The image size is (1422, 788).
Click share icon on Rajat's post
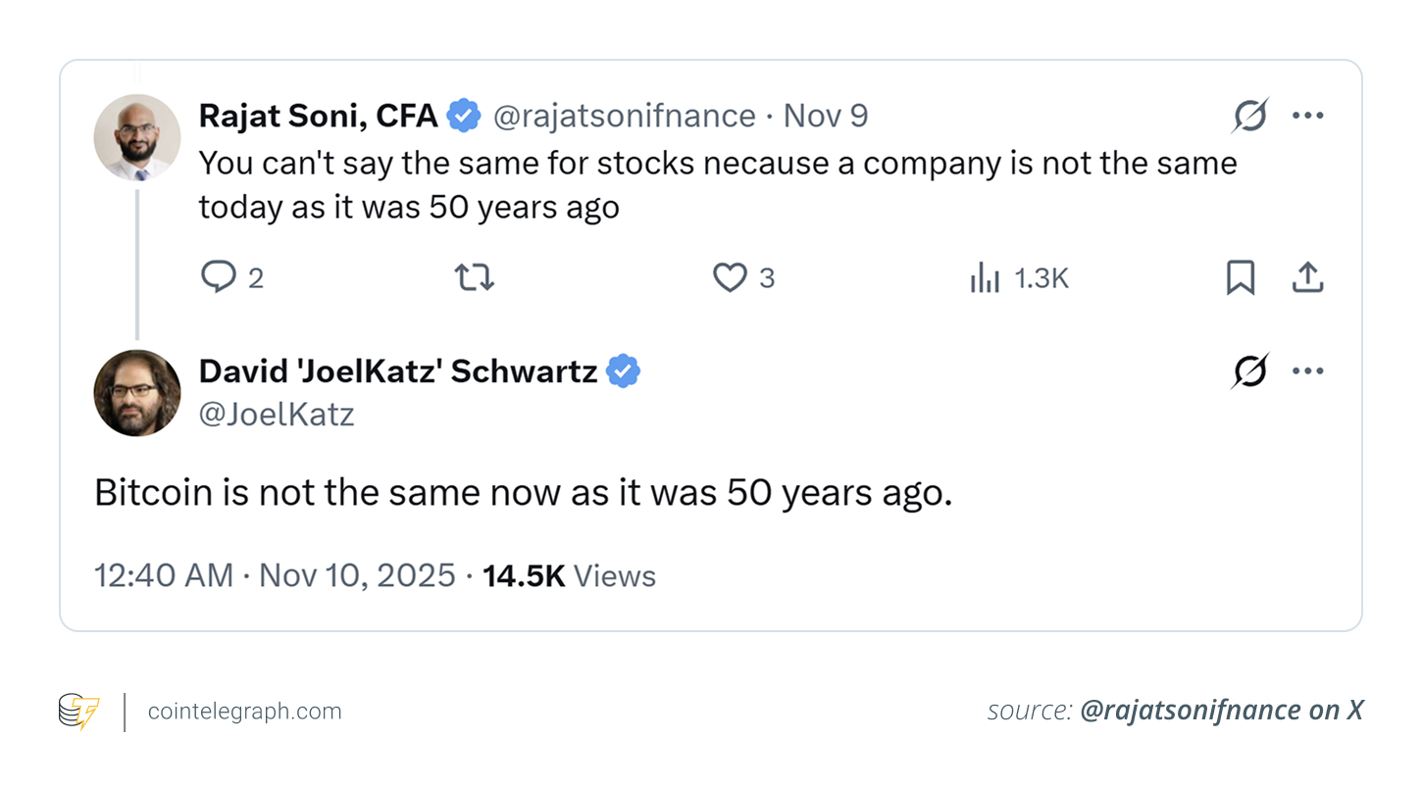[x=1307, y=278]
